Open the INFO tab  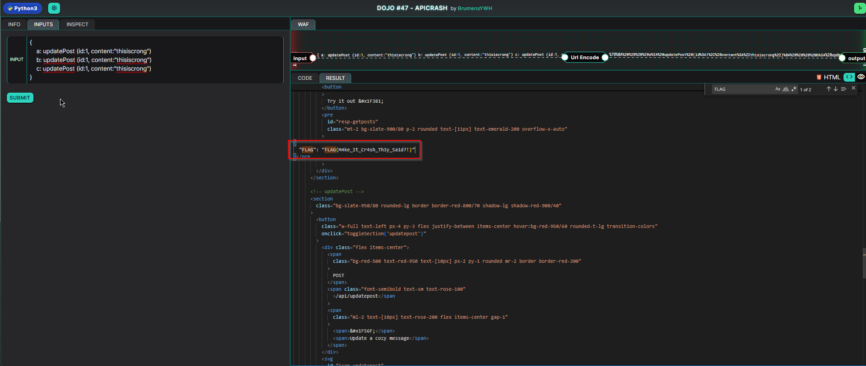click(14, 24)
